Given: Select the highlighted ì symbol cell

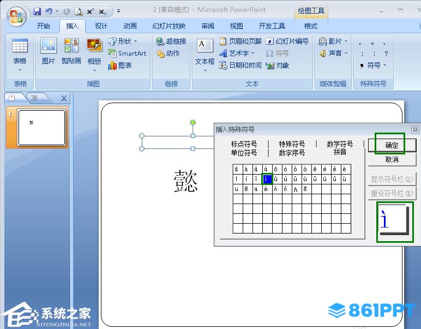Looking at the screenshot, I should (x=267, y=179).
